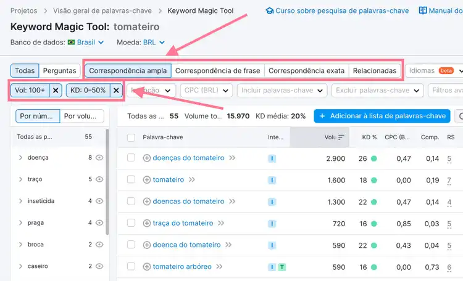This screenshot has width=463, height=281.
Task: Remove the Vol: 100+ filter
Action: click(x=56, y=91)
